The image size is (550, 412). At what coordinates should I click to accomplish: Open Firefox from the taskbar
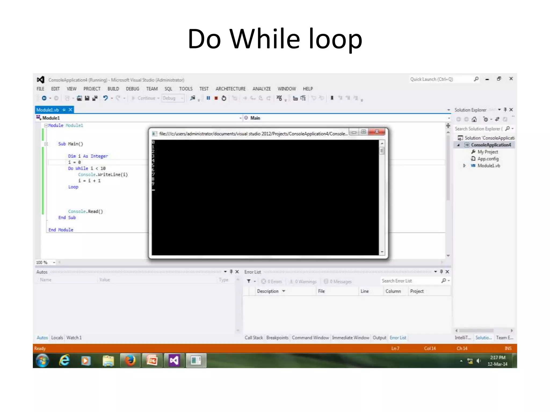coord(130,360)
